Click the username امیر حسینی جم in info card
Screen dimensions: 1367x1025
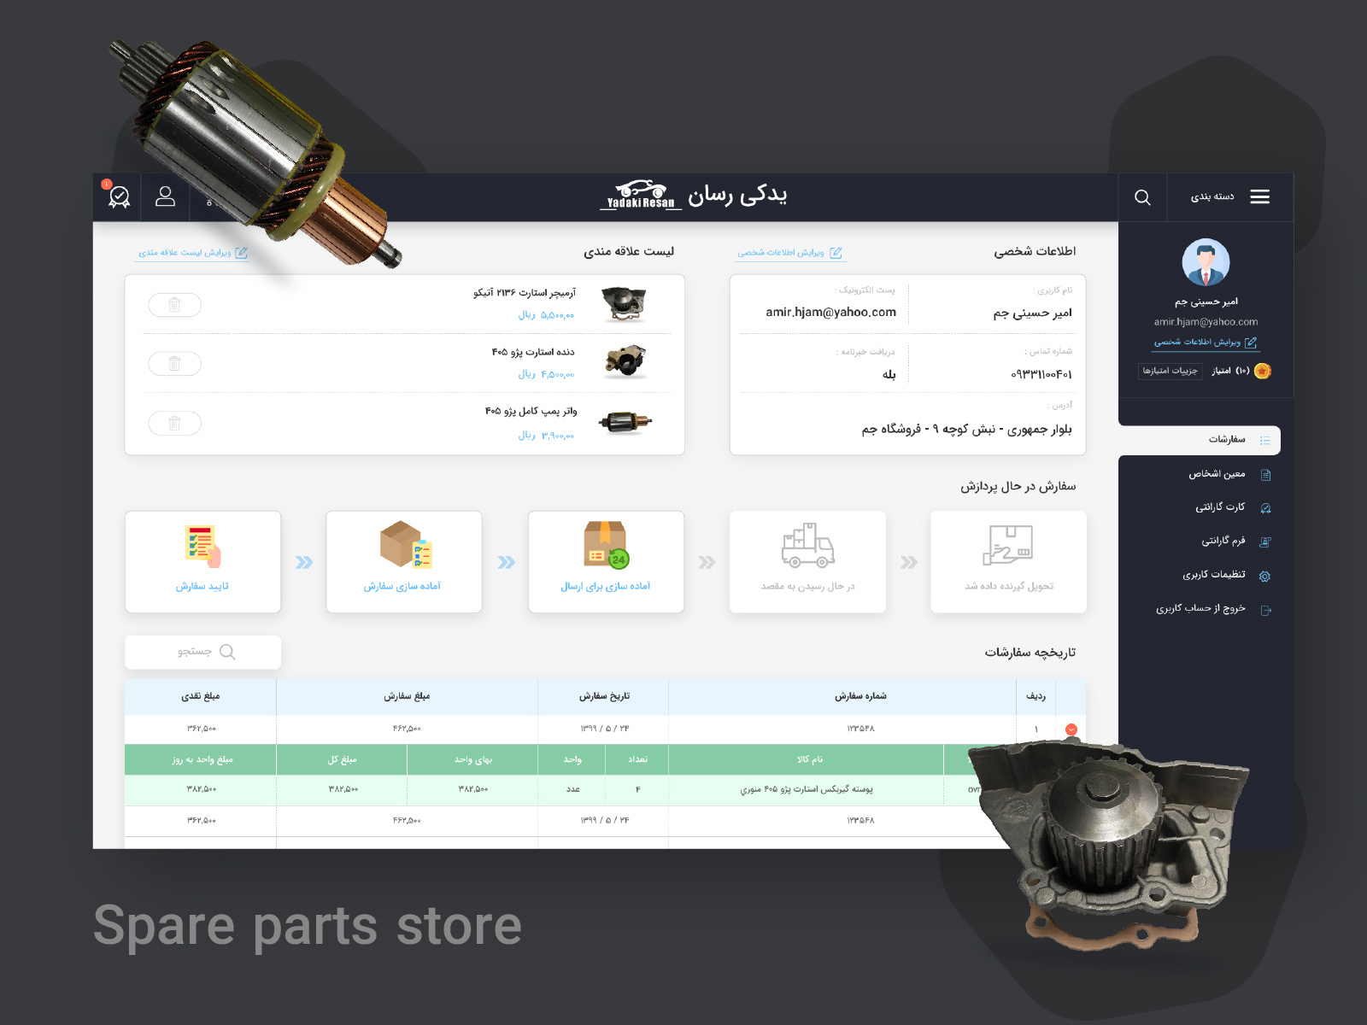(1032, 313)
